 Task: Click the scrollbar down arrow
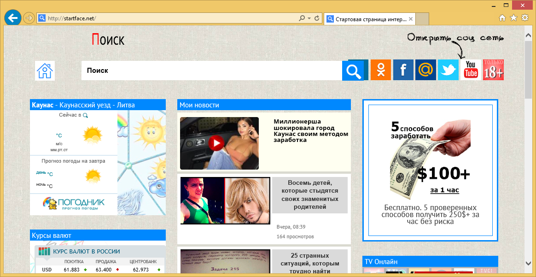point(528,263)
